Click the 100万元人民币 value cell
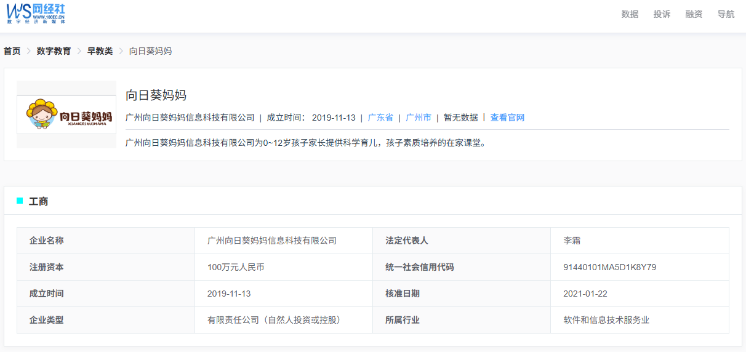 (284, 267)
